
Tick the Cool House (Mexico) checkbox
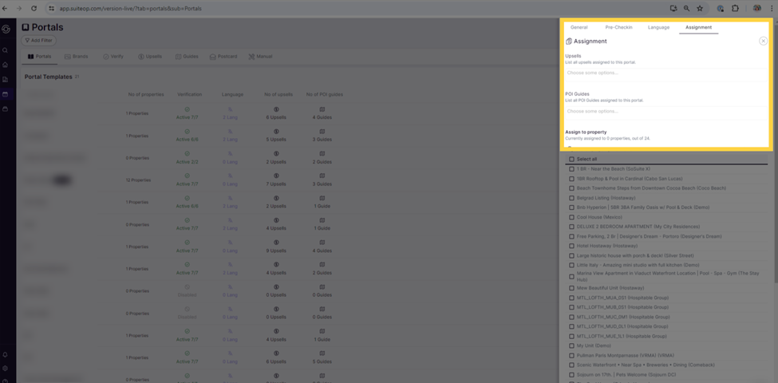point(571,217)
